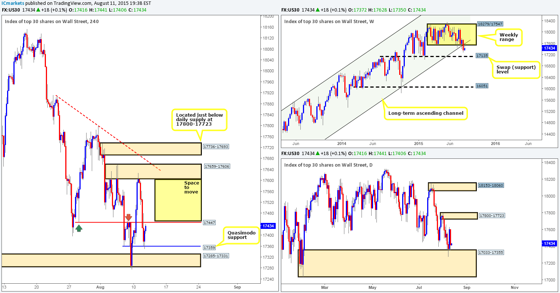Click the FX:US30 symbol above the weekly chart
560x293 pixels.
click(290, 10)
